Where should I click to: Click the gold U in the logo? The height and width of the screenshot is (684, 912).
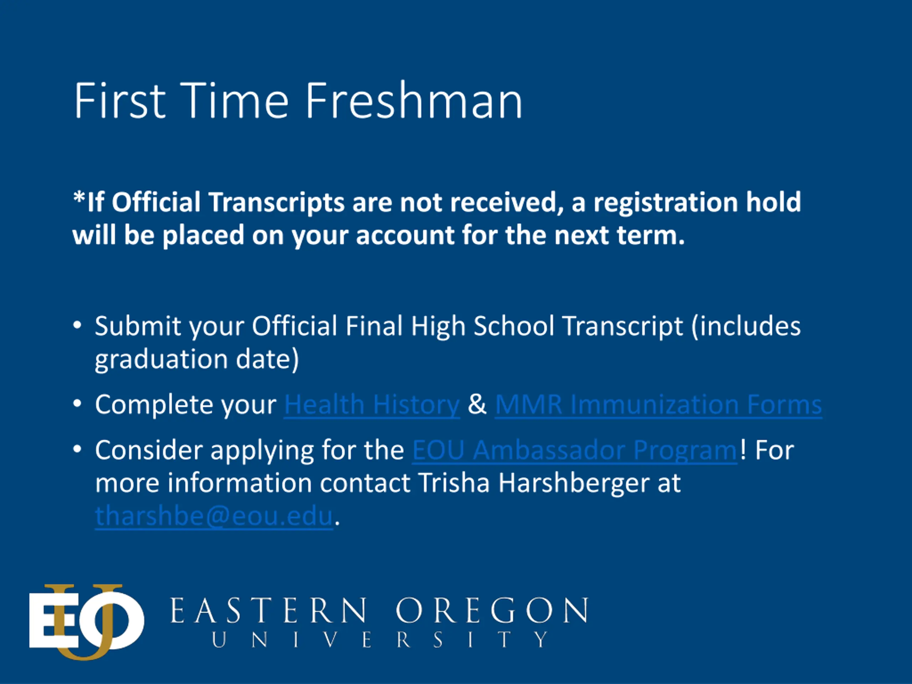pos(84,622)
